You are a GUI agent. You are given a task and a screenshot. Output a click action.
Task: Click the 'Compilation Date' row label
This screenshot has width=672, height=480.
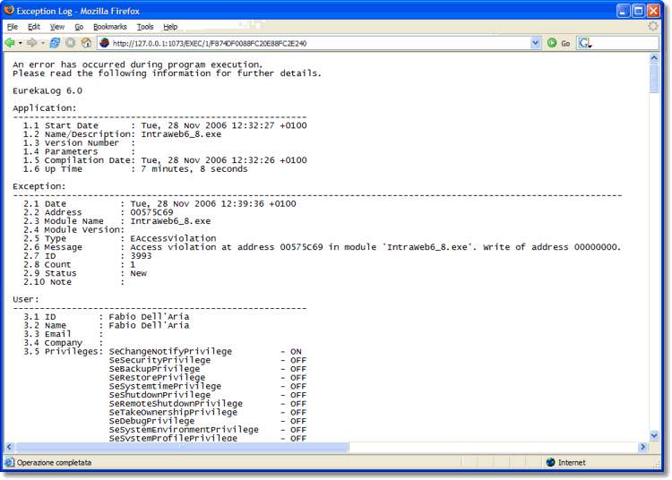pos(88,160)
